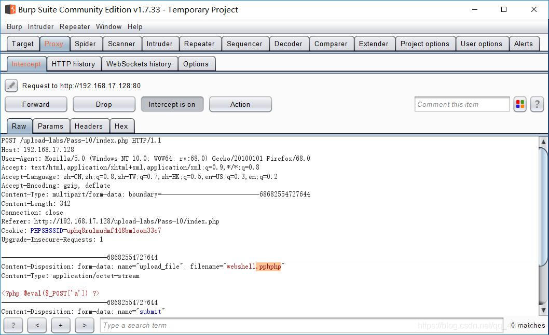Click the PHP eval payload line

pos(50,293)
